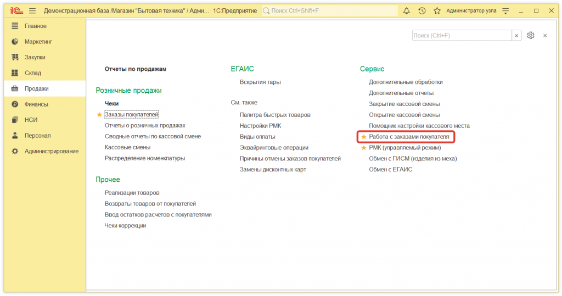Toggle favorite star for Заказы покупателей
The height and width of the screenshot is (296, 562).
(x=99, y=115)
